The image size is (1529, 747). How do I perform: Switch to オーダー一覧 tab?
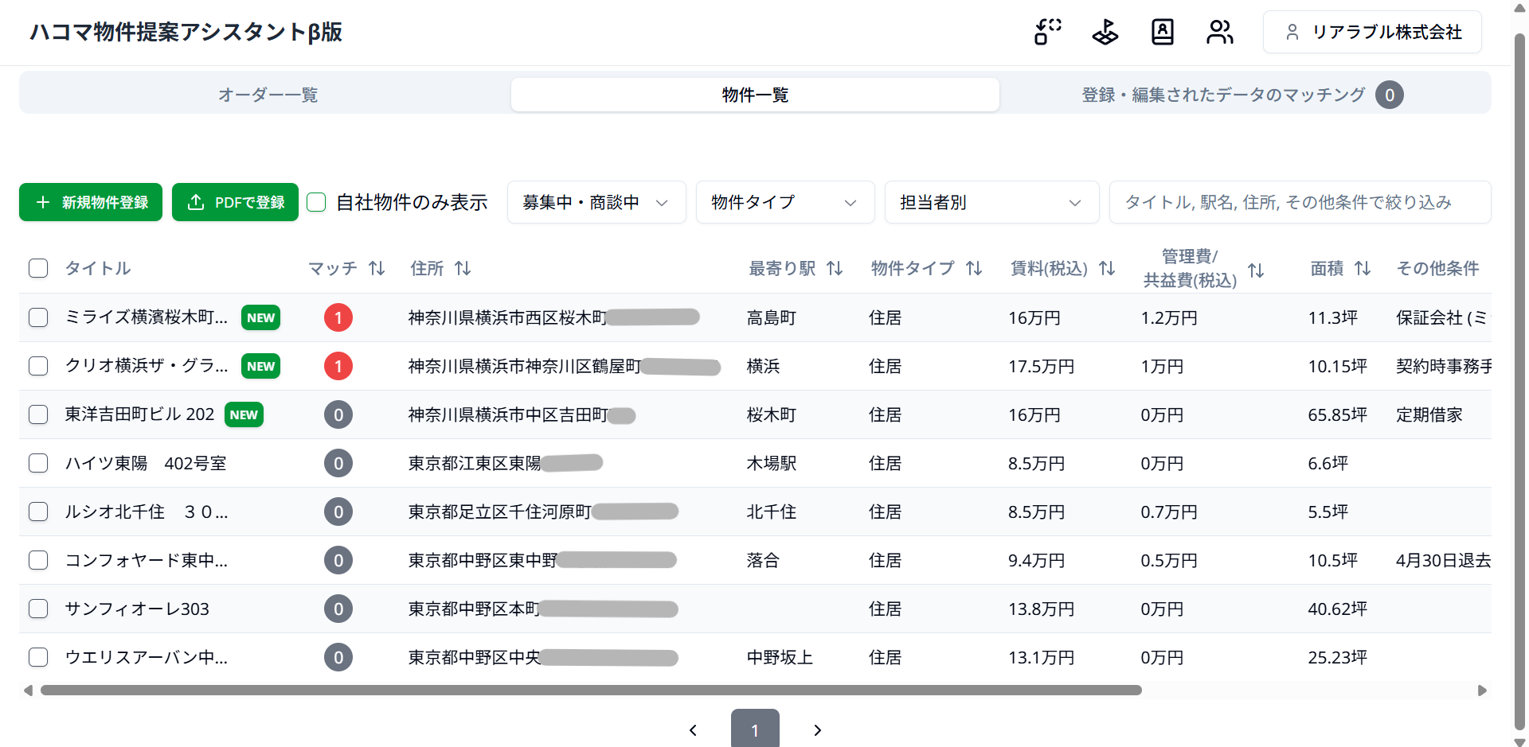click(x=268, y=95)
